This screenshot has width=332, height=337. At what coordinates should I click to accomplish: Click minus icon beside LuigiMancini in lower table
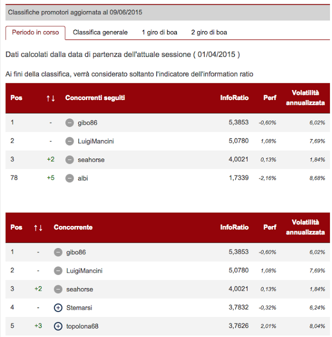click(x=58, y=271)
